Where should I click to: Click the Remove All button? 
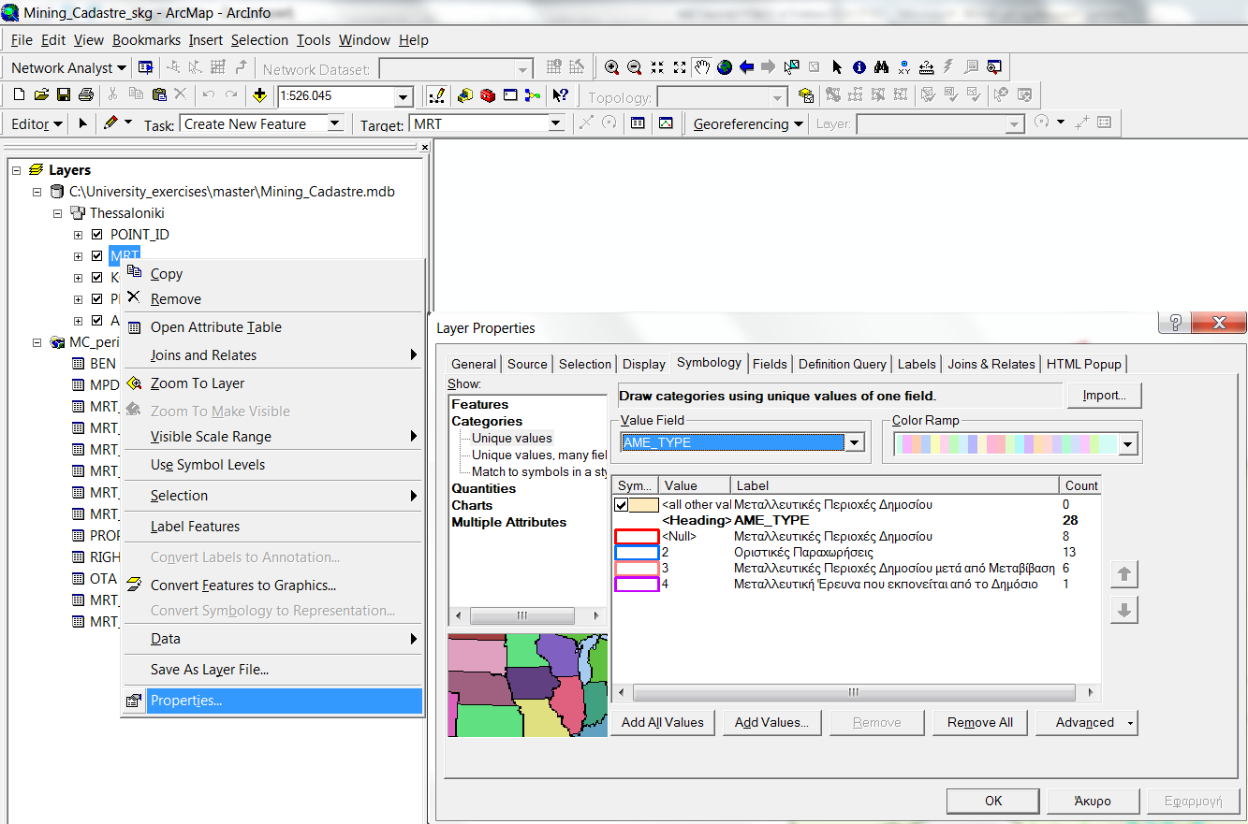click(979, 722)
